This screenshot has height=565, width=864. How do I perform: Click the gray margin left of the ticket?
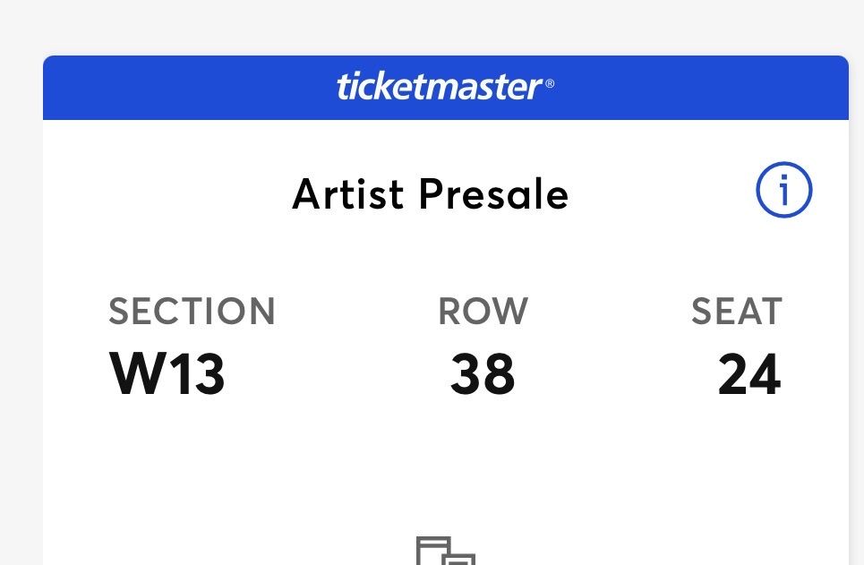point(20,313)
